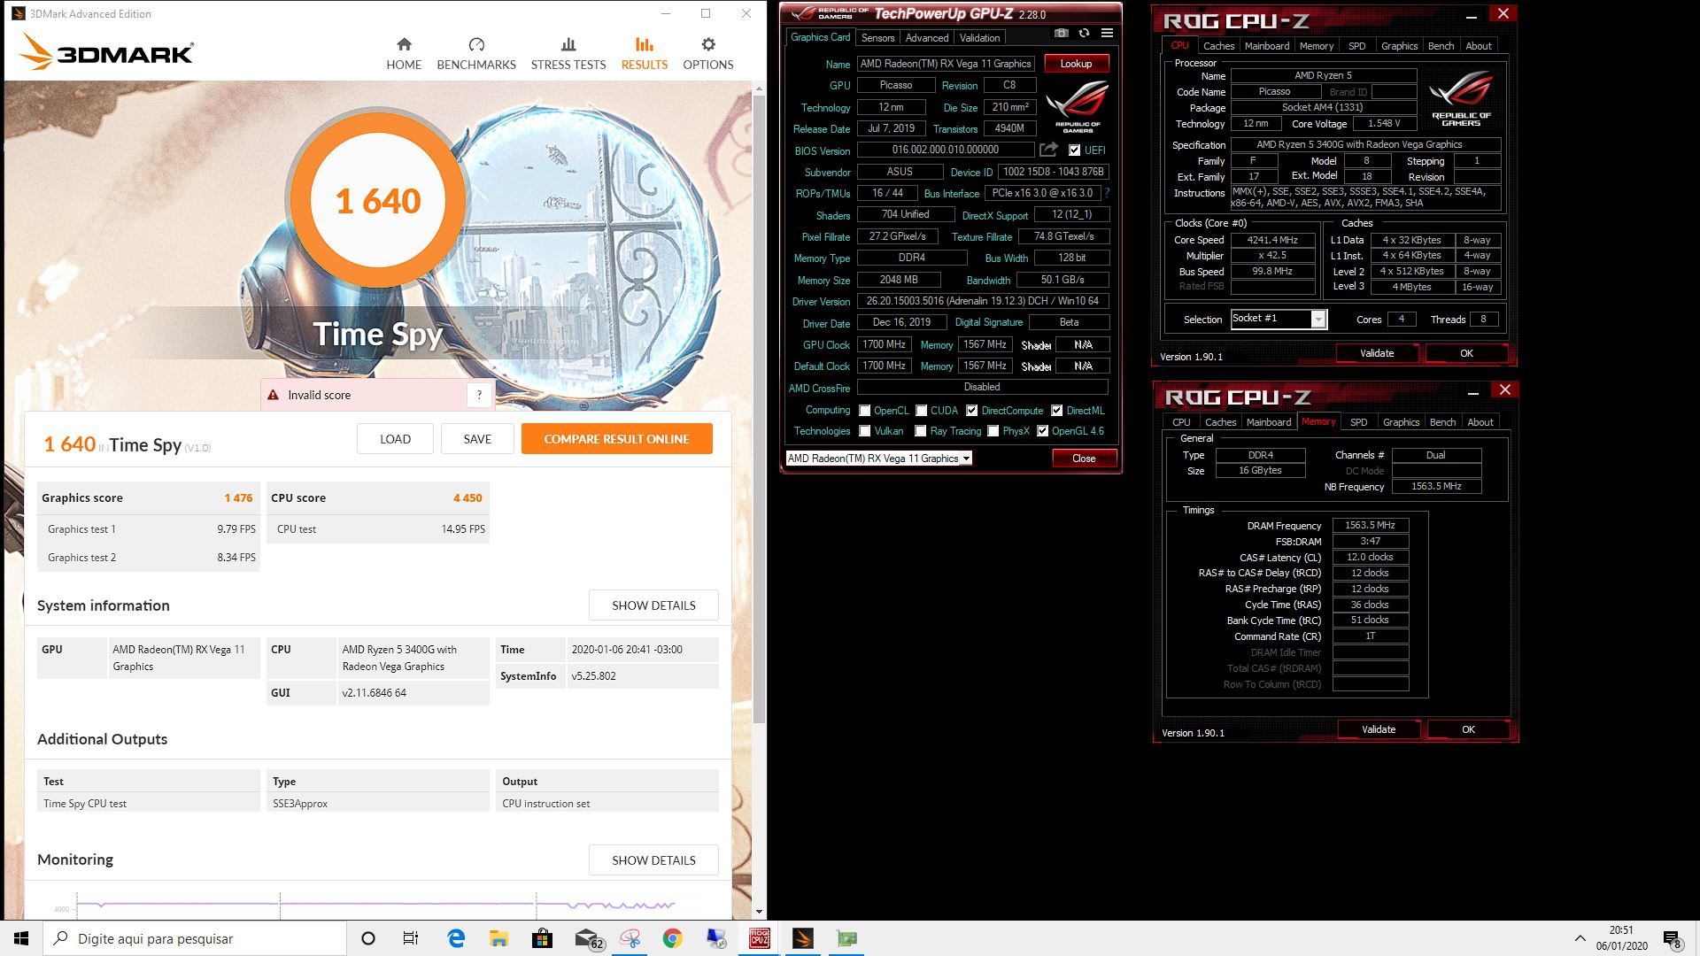Open Snipping Tool on the taskbar
The width and height of the screenshot is (1700, 956).
(x=630, y=938)
